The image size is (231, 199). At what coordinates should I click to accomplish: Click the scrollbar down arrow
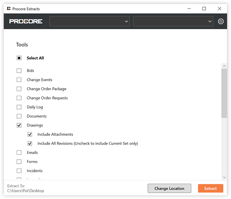tap(224, 177)
